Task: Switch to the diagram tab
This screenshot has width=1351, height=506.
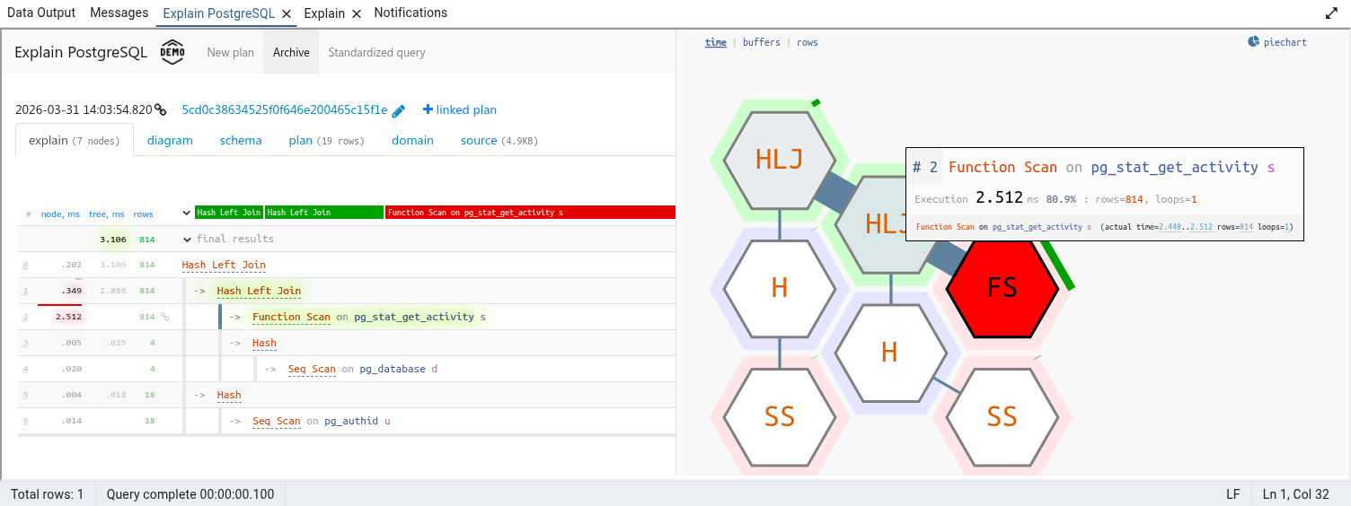Action: coord(170,140)
